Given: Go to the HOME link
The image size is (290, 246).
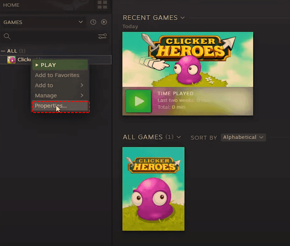Looking at the screenshot, I should 11,5.
